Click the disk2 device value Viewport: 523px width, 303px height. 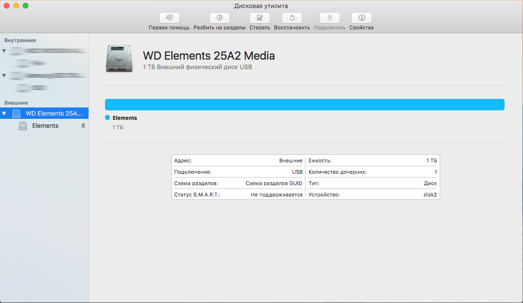click(x=430, y=195)
